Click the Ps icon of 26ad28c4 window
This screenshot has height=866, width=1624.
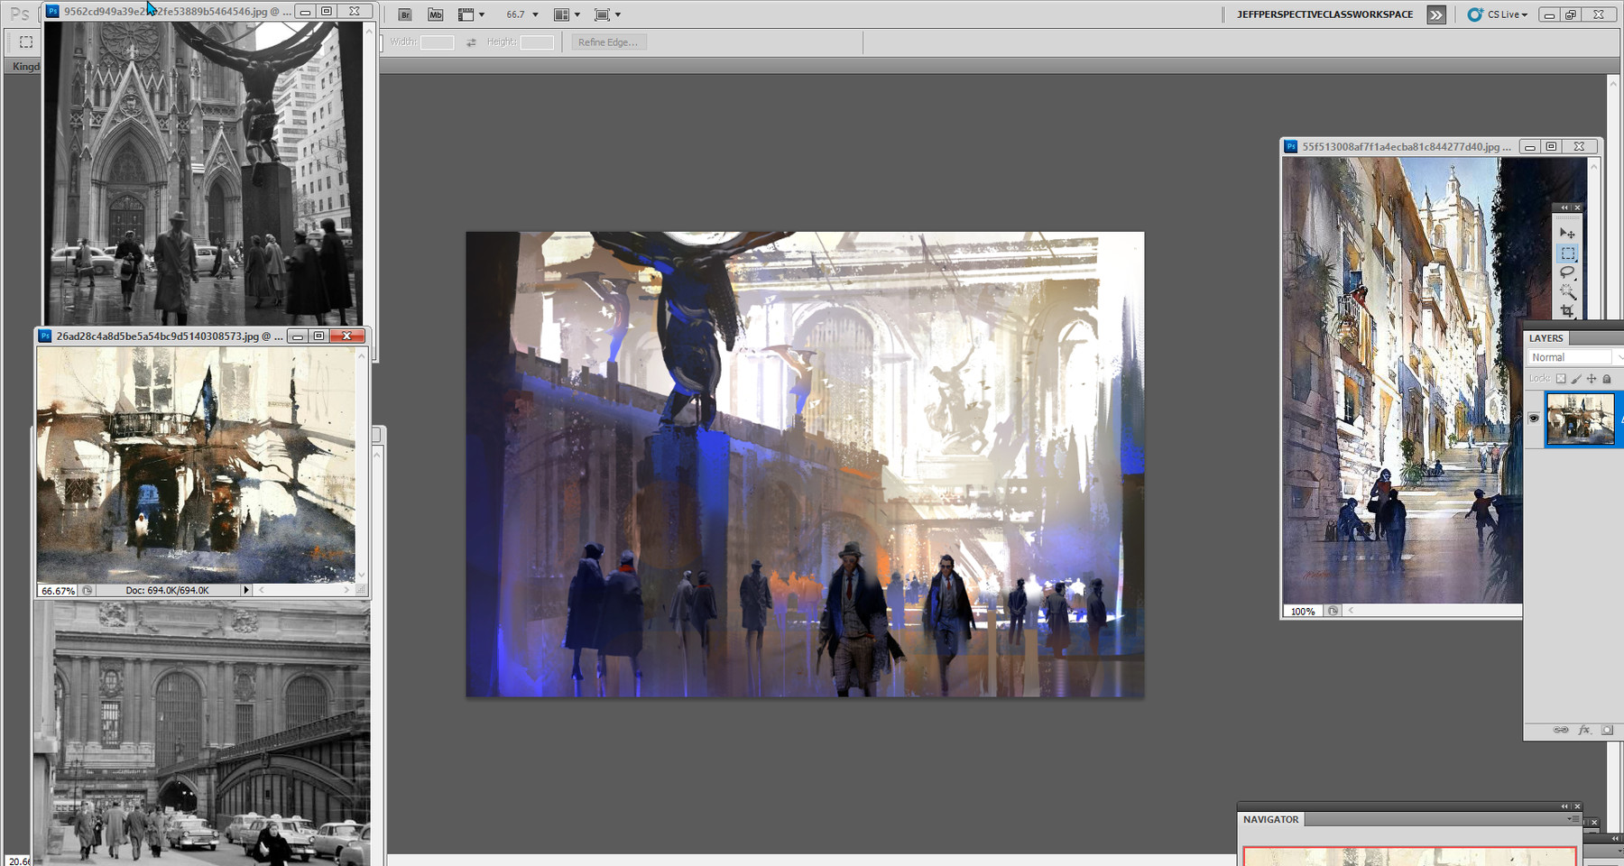point(45,336)
